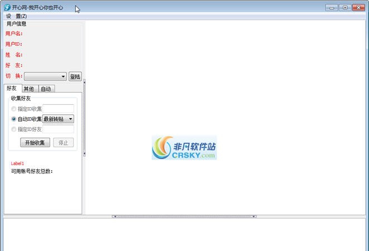The image size is (369, 251).
Task: Switch to the 自动 tab
Action: (x=46, y=89)
